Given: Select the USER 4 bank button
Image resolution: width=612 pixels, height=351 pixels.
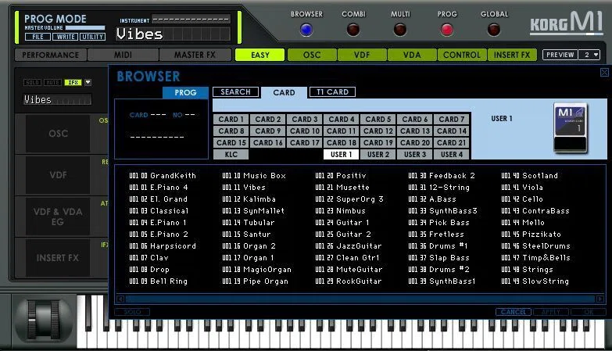Looking at the screenshot, I should coord(452,154).
